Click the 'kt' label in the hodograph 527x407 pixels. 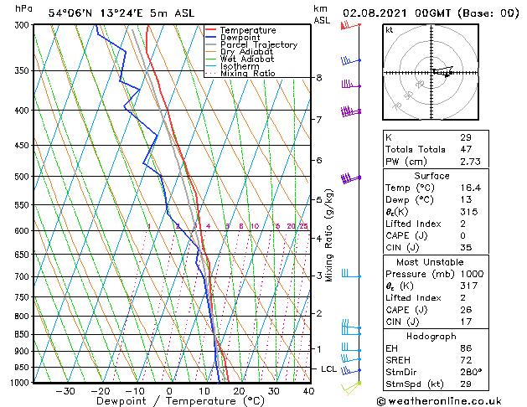(389, 30)
